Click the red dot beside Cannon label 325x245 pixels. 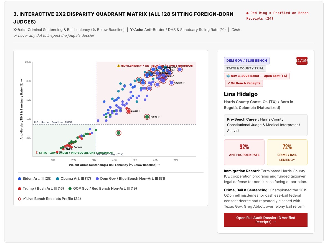(72, 147)
